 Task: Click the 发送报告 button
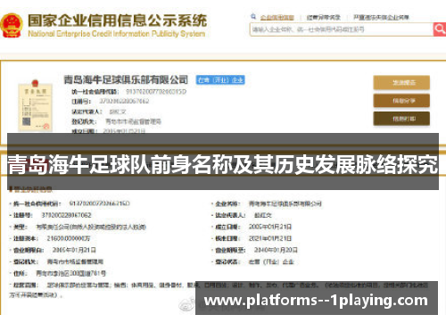click(x=401, y=82)
